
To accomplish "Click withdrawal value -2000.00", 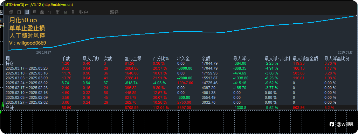I will [x=185, y=78].
